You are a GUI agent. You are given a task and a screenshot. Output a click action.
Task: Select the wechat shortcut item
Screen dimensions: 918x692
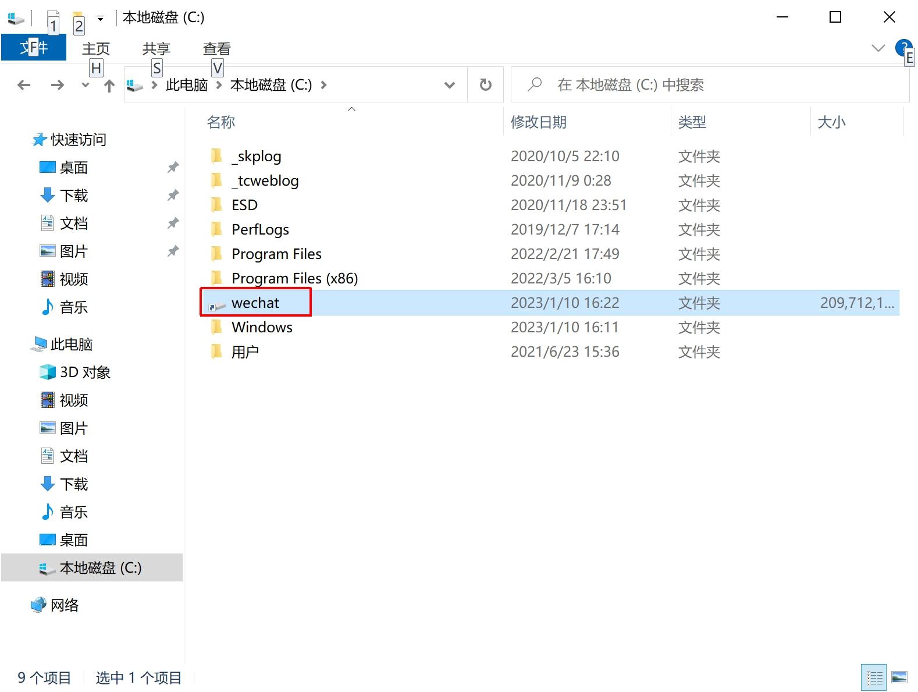pyautogui.click(x=550, y=303)
